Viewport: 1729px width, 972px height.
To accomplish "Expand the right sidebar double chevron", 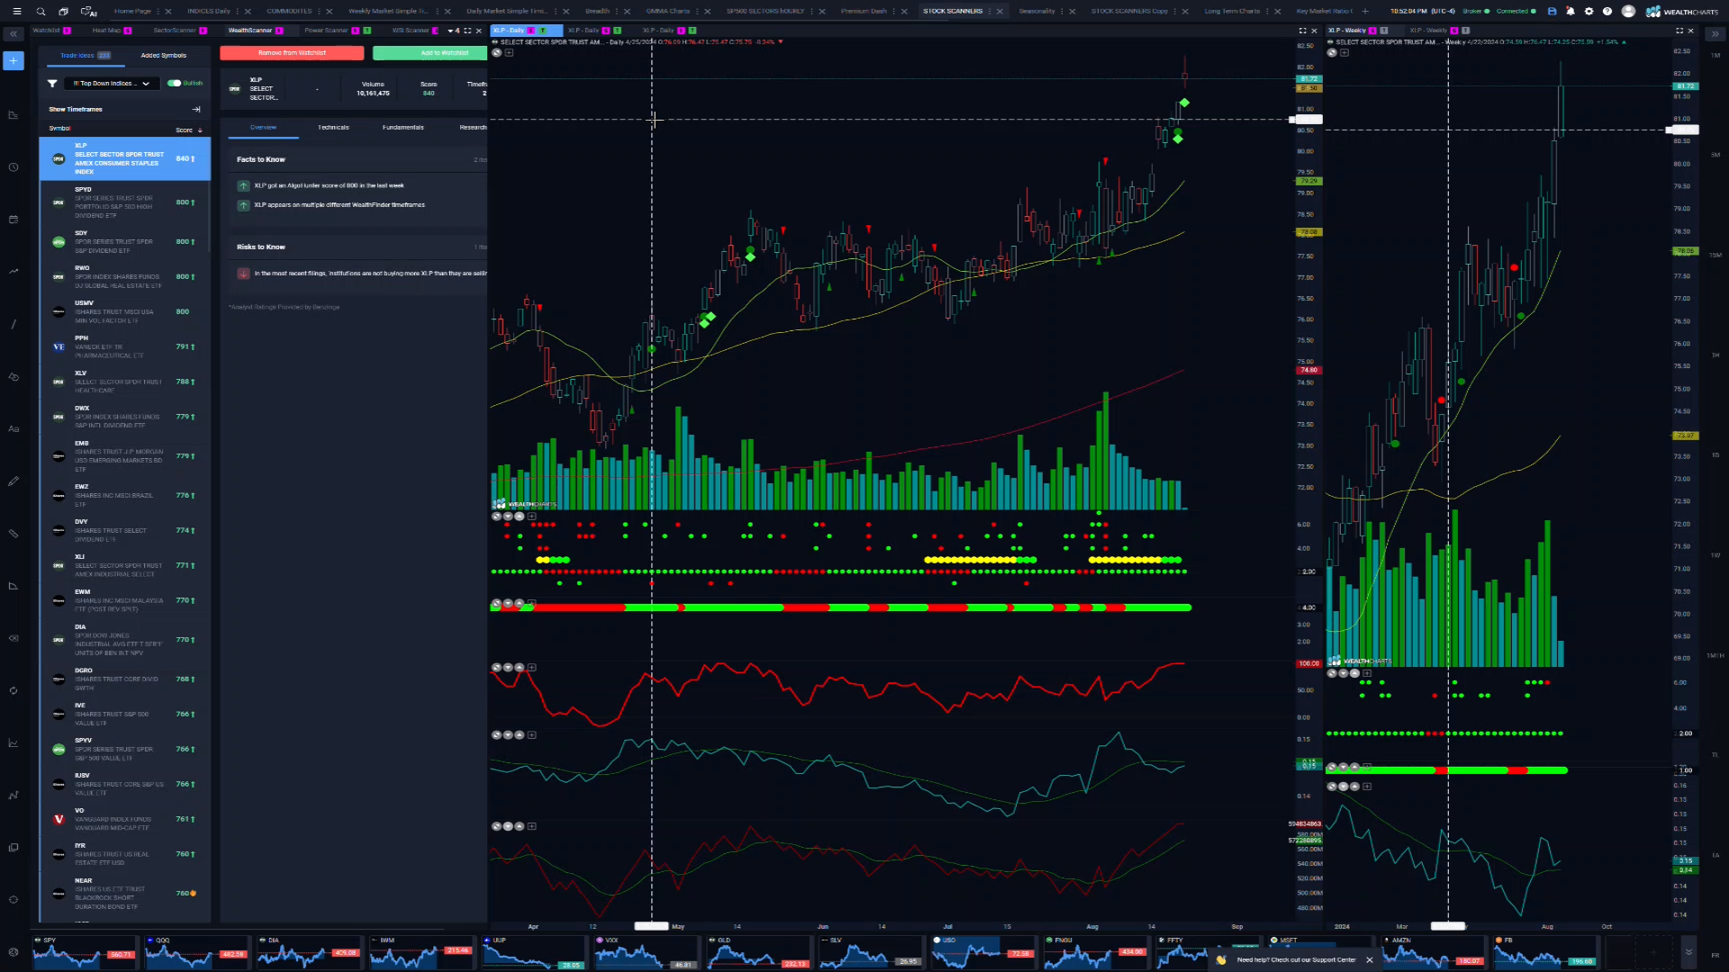I will coord(1715,33).
